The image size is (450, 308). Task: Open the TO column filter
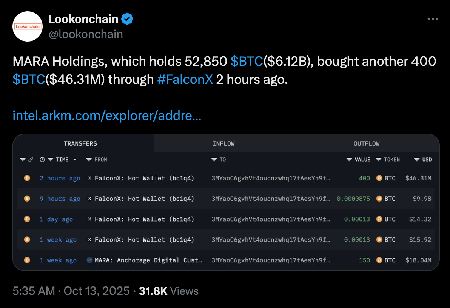214,160
